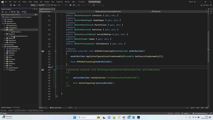Click the home view icon in Solution Explorer toolbar
213x120 pixels.
[2, 12]
